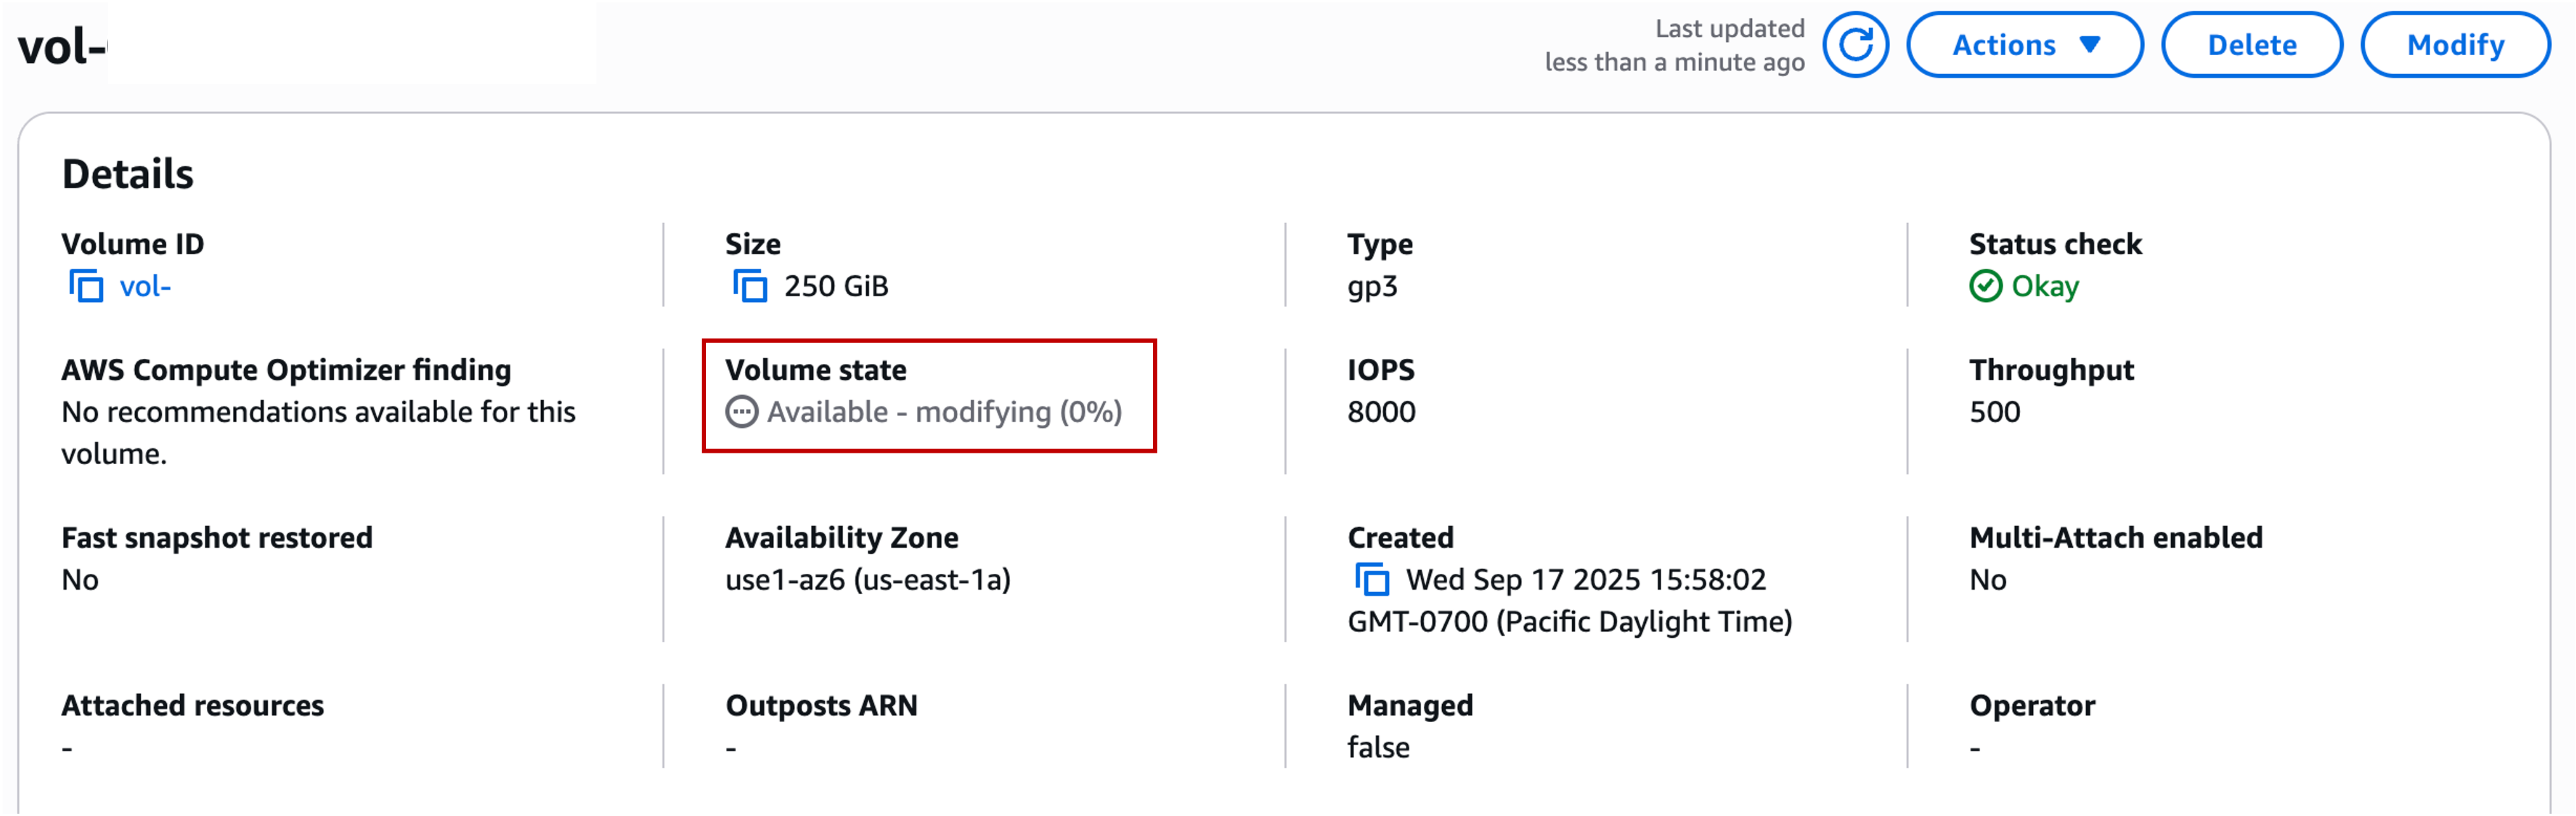Select 'use1-az6 (us-east-1a)' availability zone

868,580
